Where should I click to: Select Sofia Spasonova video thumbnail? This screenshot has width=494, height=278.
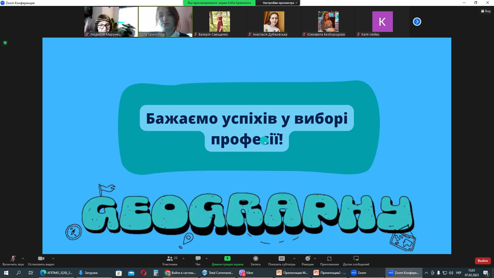165,22
